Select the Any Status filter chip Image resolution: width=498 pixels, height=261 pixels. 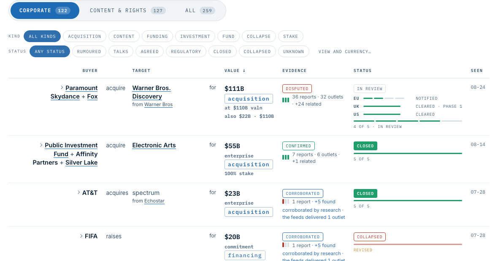[x=49, y=51]
